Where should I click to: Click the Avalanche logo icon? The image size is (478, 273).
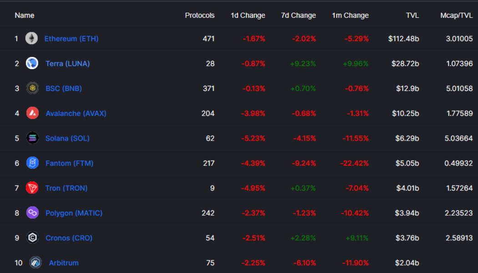(x=32, y=113)
